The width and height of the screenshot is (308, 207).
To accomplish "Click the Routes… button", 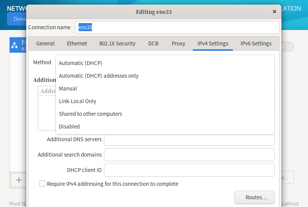I will pos(254,197).
